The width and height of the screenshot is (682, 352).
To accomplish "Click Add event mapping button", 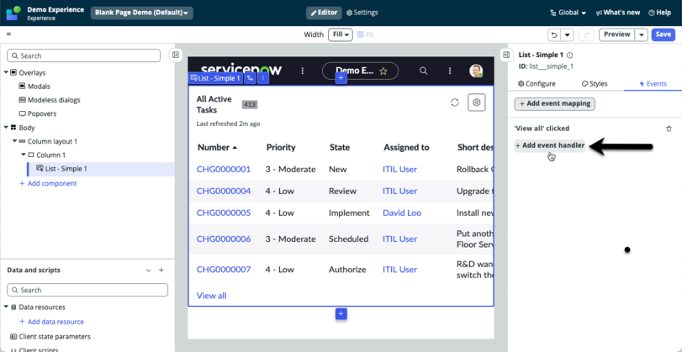I will pyautogui.click(x=555, y=104).
